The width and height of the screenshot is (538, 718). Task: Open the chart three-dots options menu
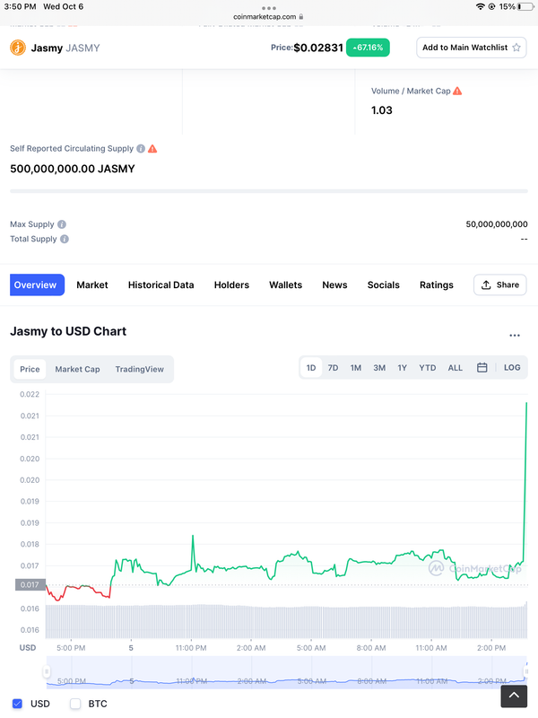(x=515, y=336)
